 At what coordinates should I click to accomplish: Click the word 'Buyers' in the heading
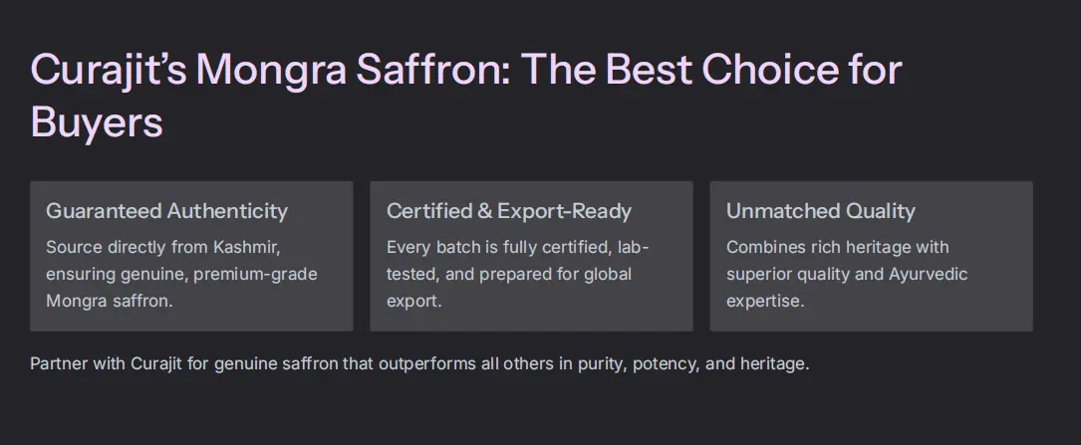point(97,123)
